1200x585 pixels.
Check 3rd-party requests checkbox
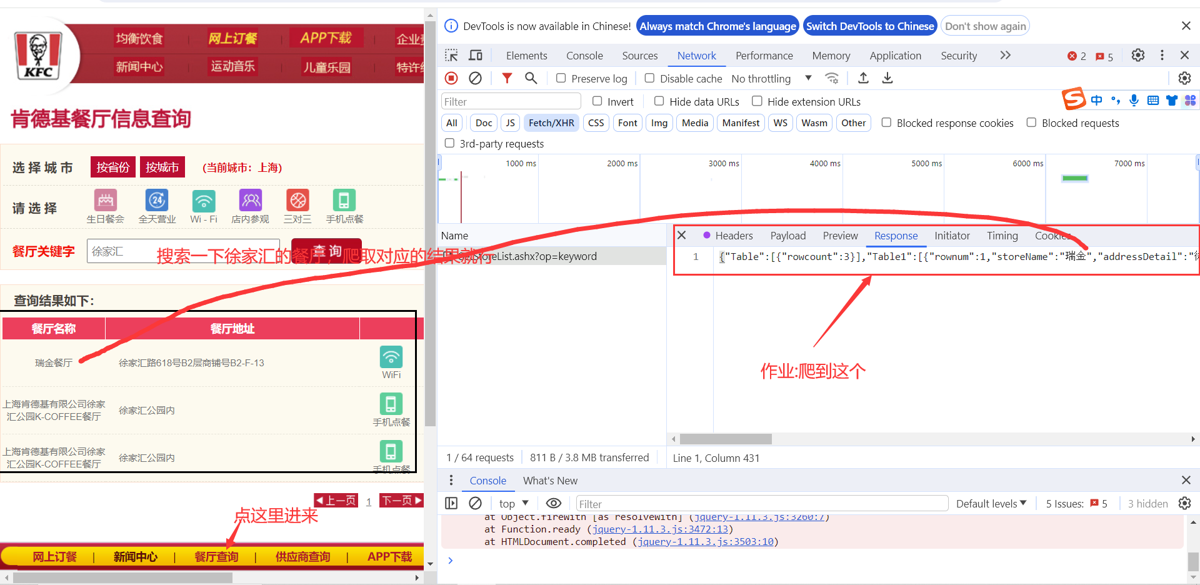coord(449,143)
